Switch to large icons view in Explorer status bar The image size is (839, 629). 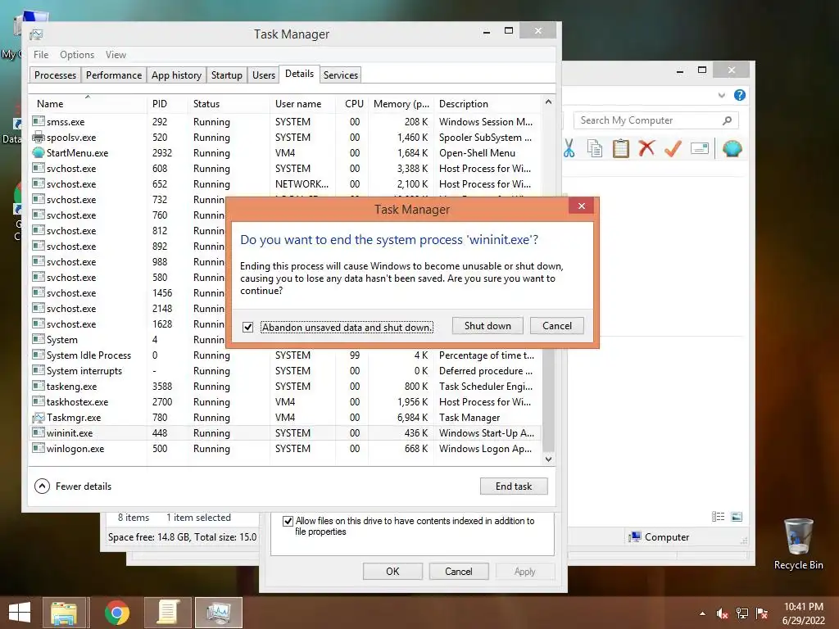point(737,516)
